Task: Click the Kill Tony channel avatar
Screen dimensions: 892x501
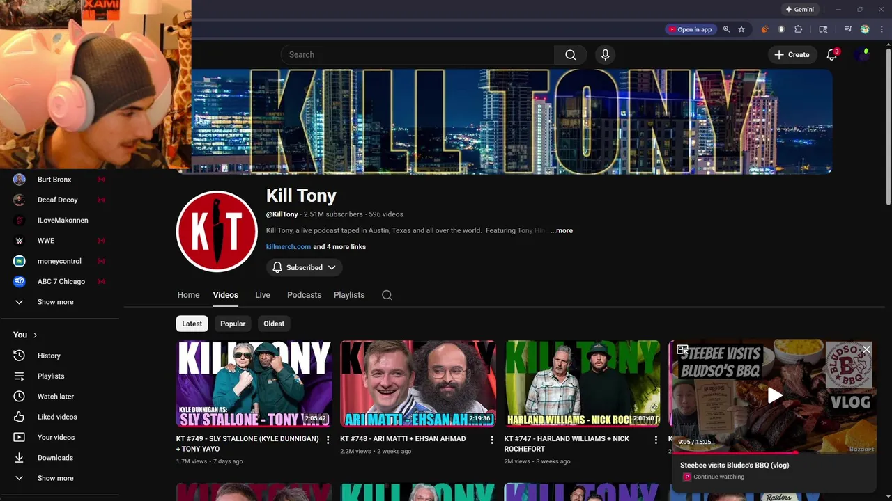Action: click(x=217, y=231)
